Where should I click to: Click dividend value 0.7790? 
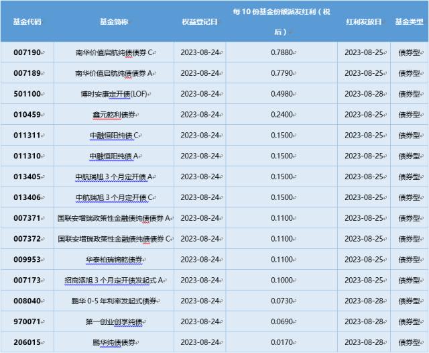pyautogui.click(x=282, y=73)
